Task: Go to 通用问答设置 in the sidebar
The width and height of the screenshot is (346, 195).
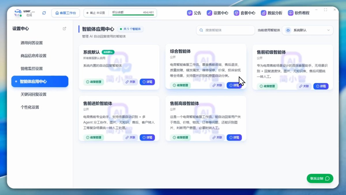Action: tap(31, 43)
